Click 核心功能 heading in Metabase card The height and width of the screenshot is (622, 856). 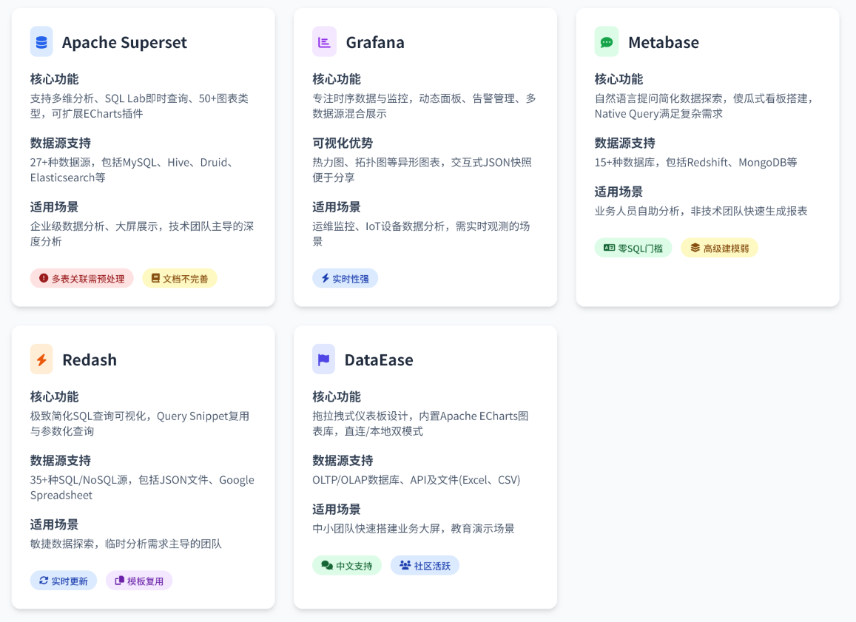point(619,79)
